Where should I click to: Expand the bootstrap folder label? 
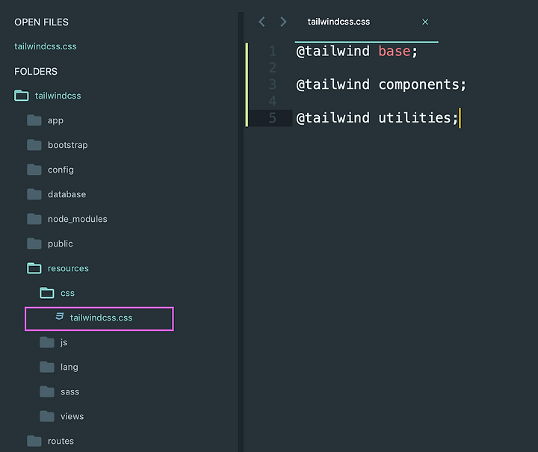point(67,145)
